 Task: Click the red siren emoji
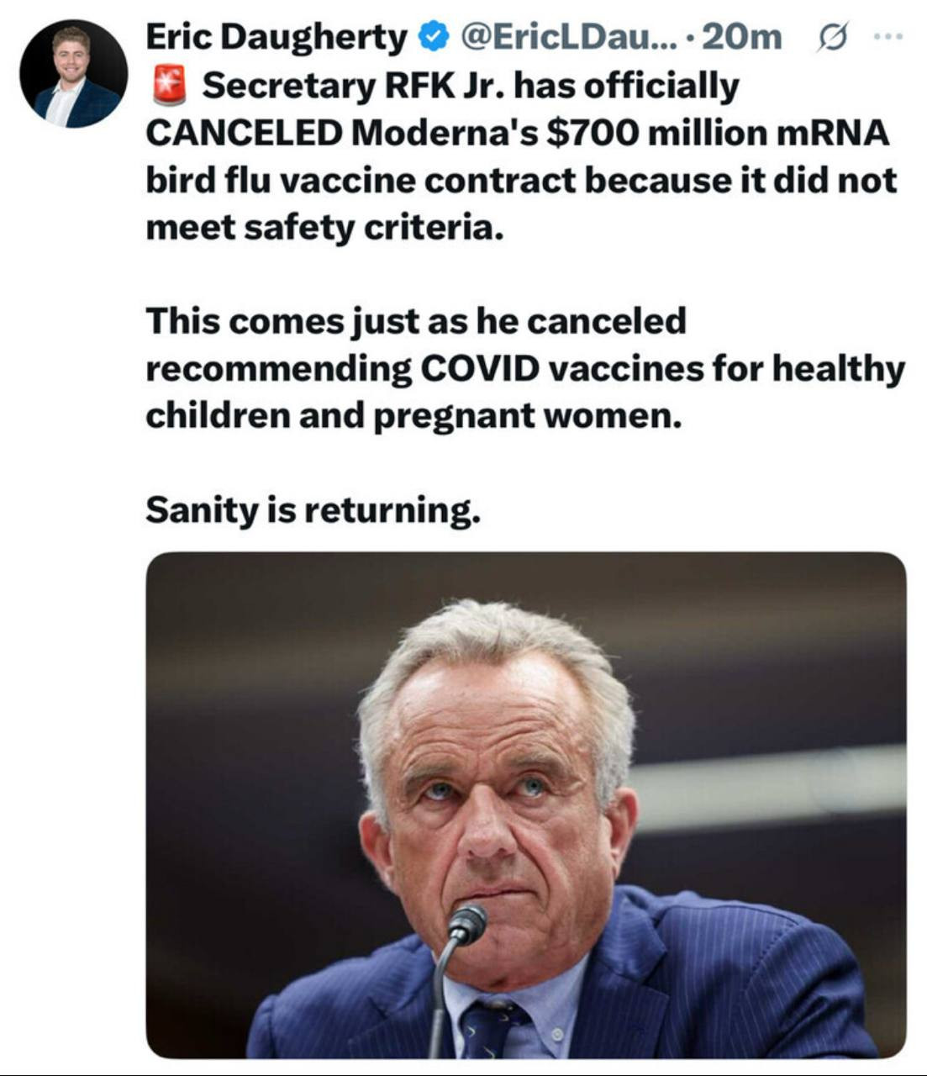pyautogui.click(x=170, y=86)
